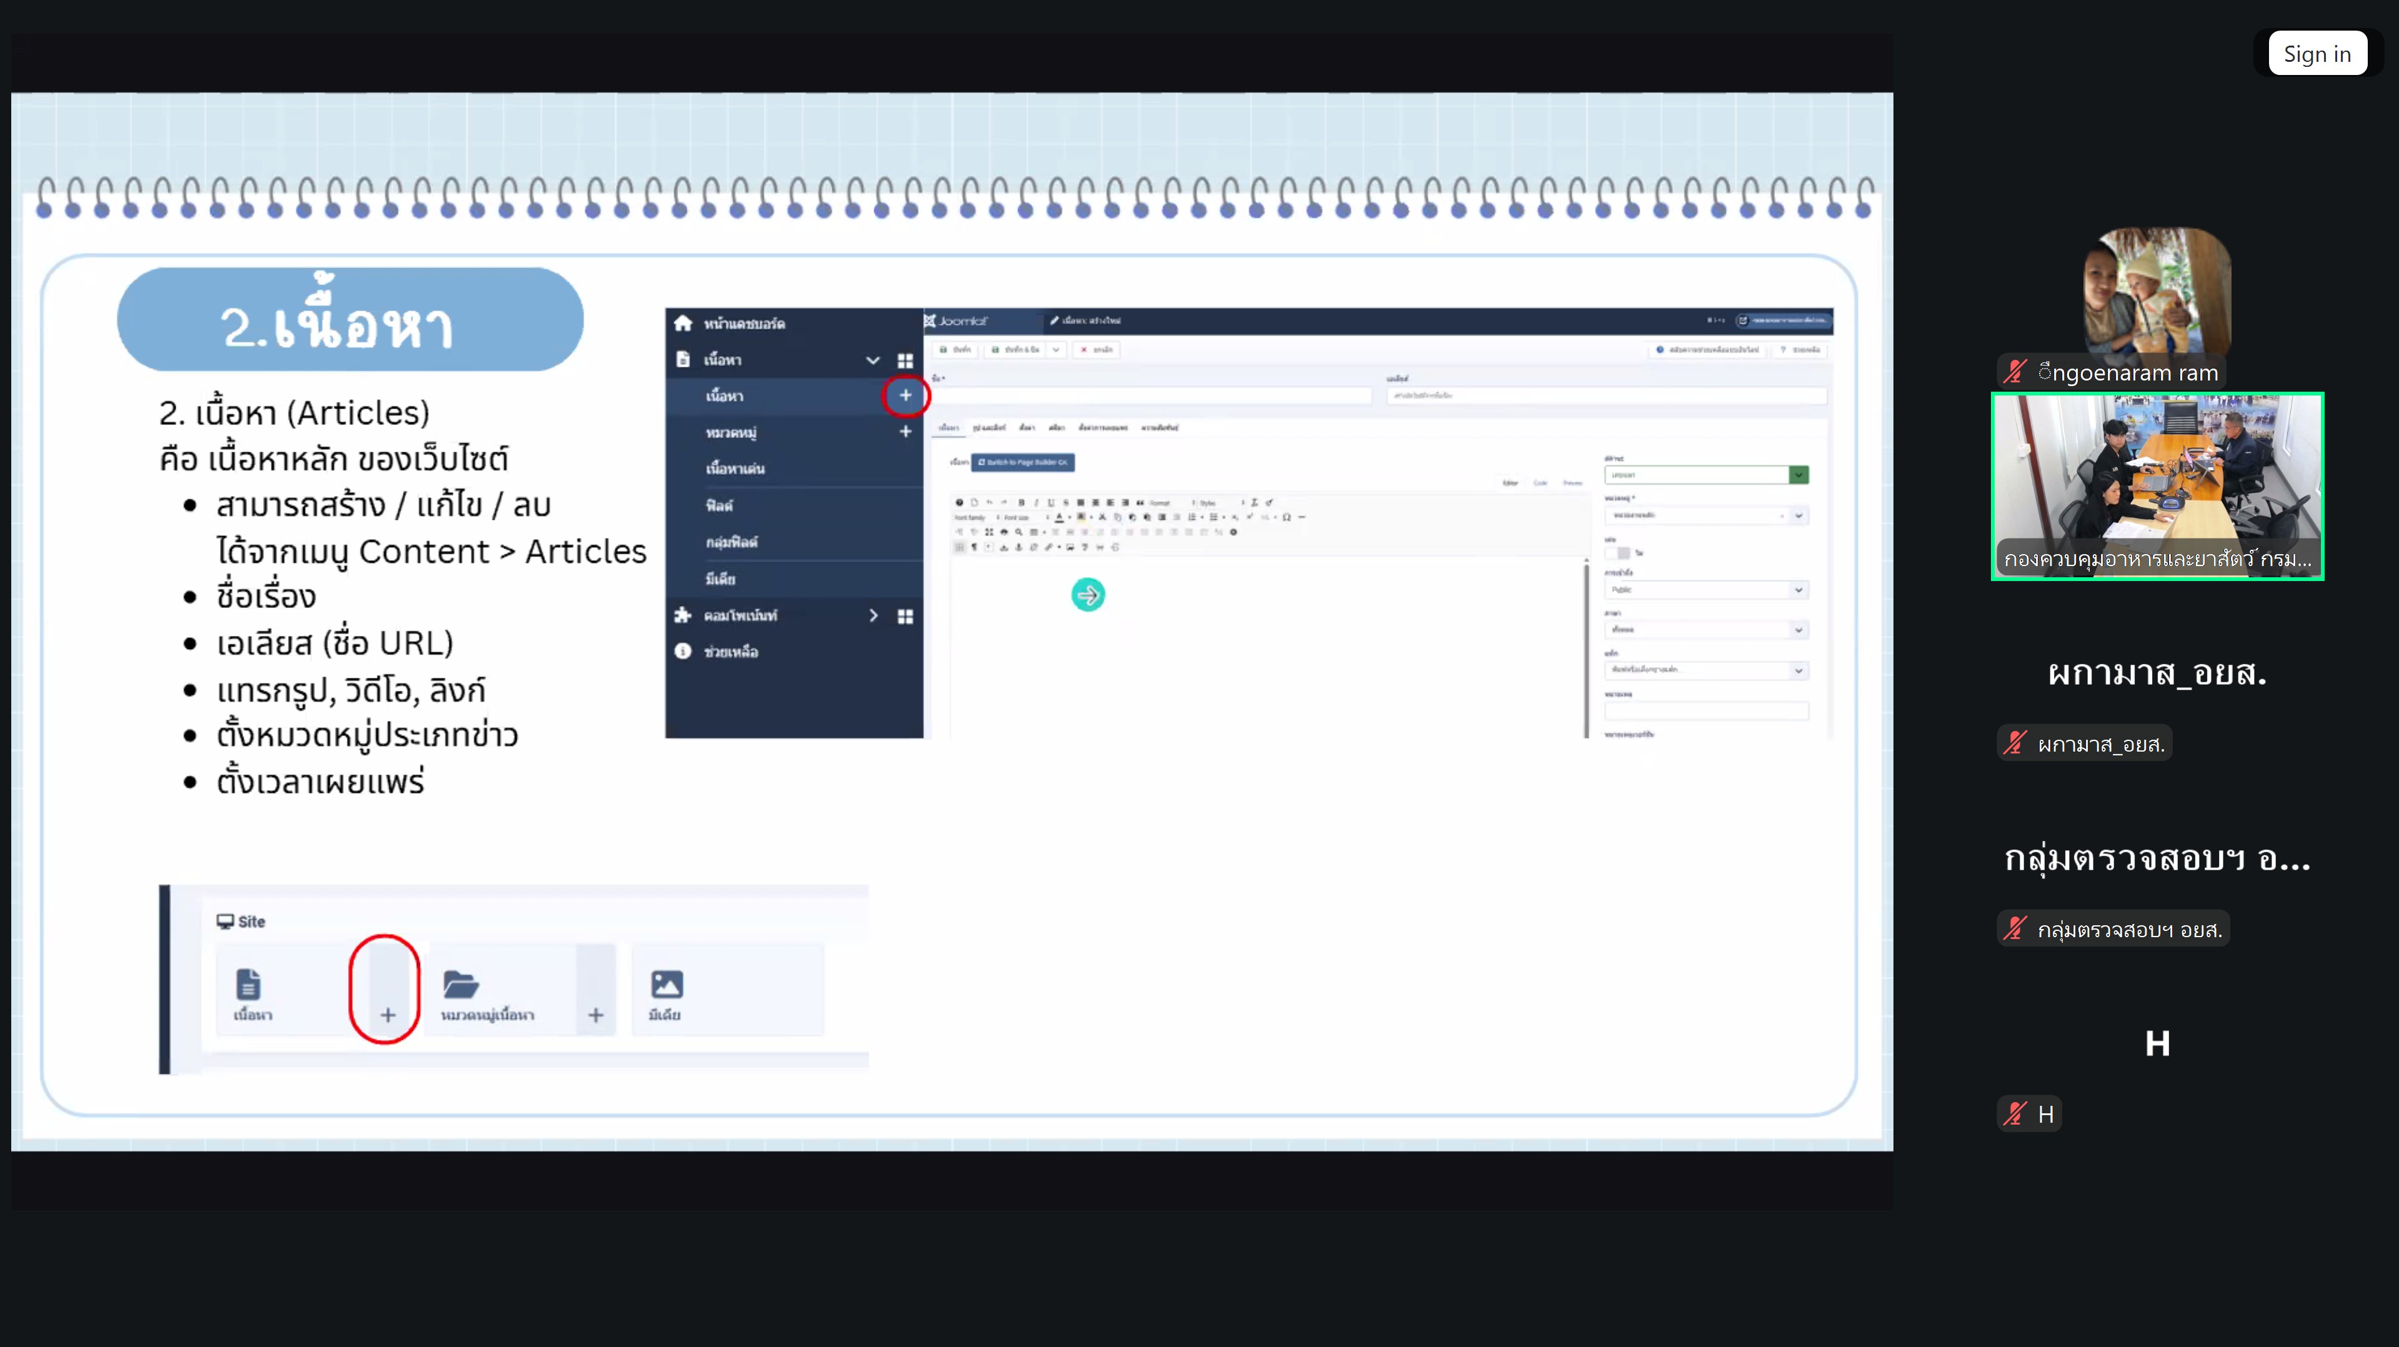Screen dimensions: 2399x1347
Task: Click the มีเดีย image icon in Site panel
Action: click(x=666, y=985)
